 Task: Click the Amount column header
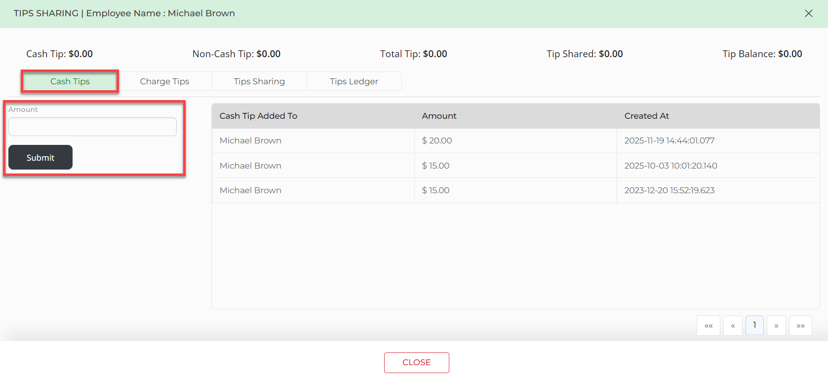[x=439, y=116]
